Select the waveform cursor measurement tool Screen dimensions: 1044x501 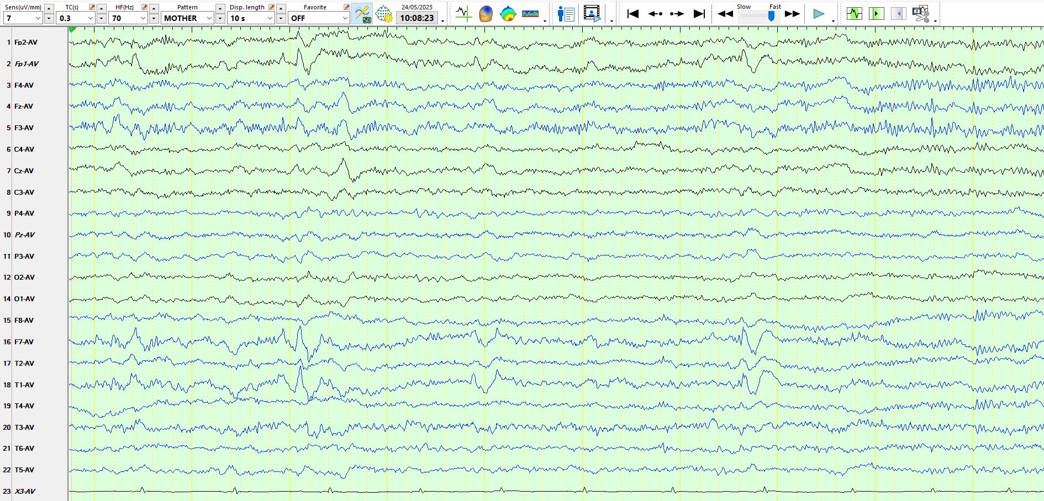pos(463,14)
